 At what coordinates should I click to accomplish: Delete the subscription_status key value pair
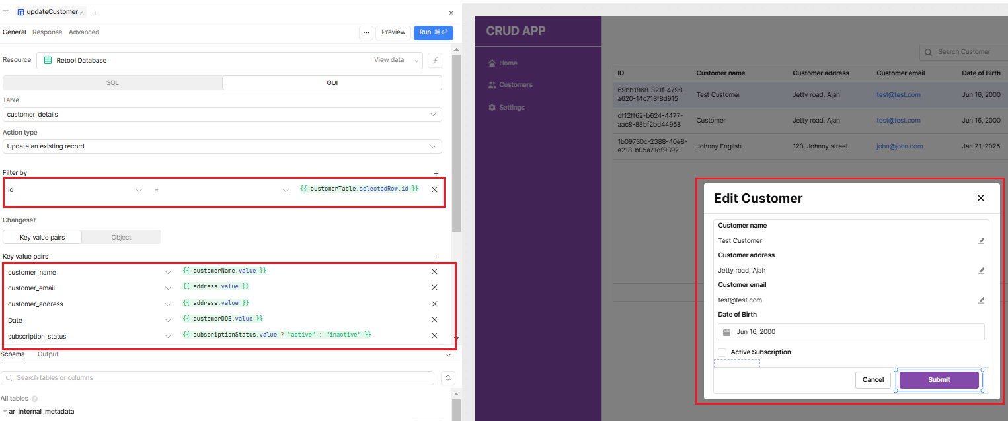point(434,335)
